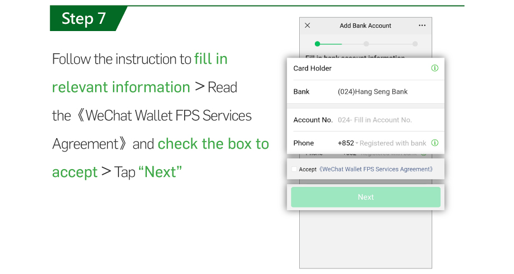Click the second grey progress step dot
The image size is (514, 274).
coord(366,44)
